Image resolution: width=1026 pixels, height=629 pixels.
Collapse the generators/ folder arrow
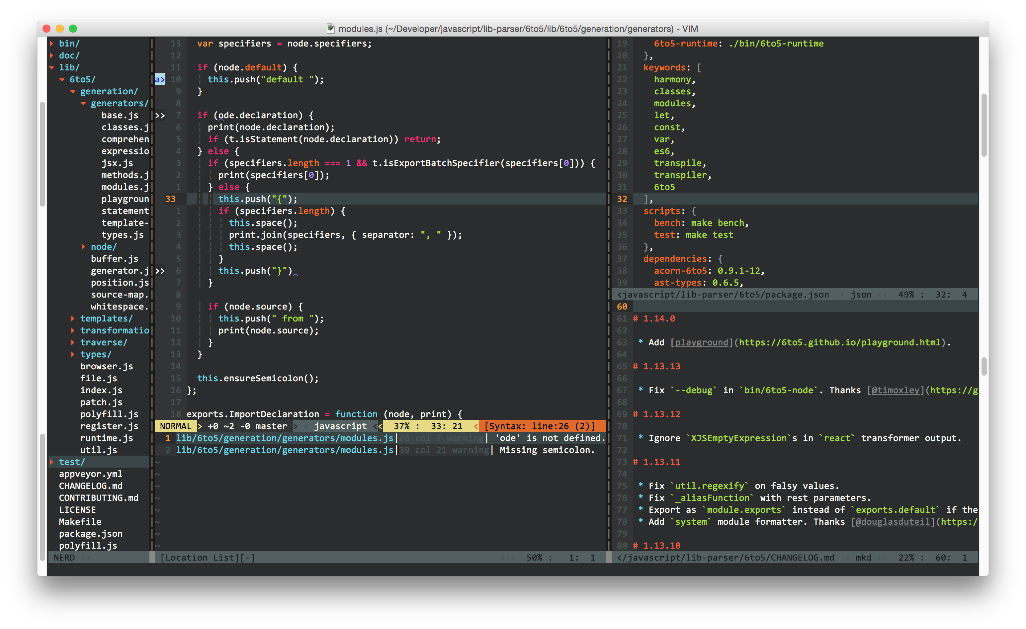coord(83,103)
